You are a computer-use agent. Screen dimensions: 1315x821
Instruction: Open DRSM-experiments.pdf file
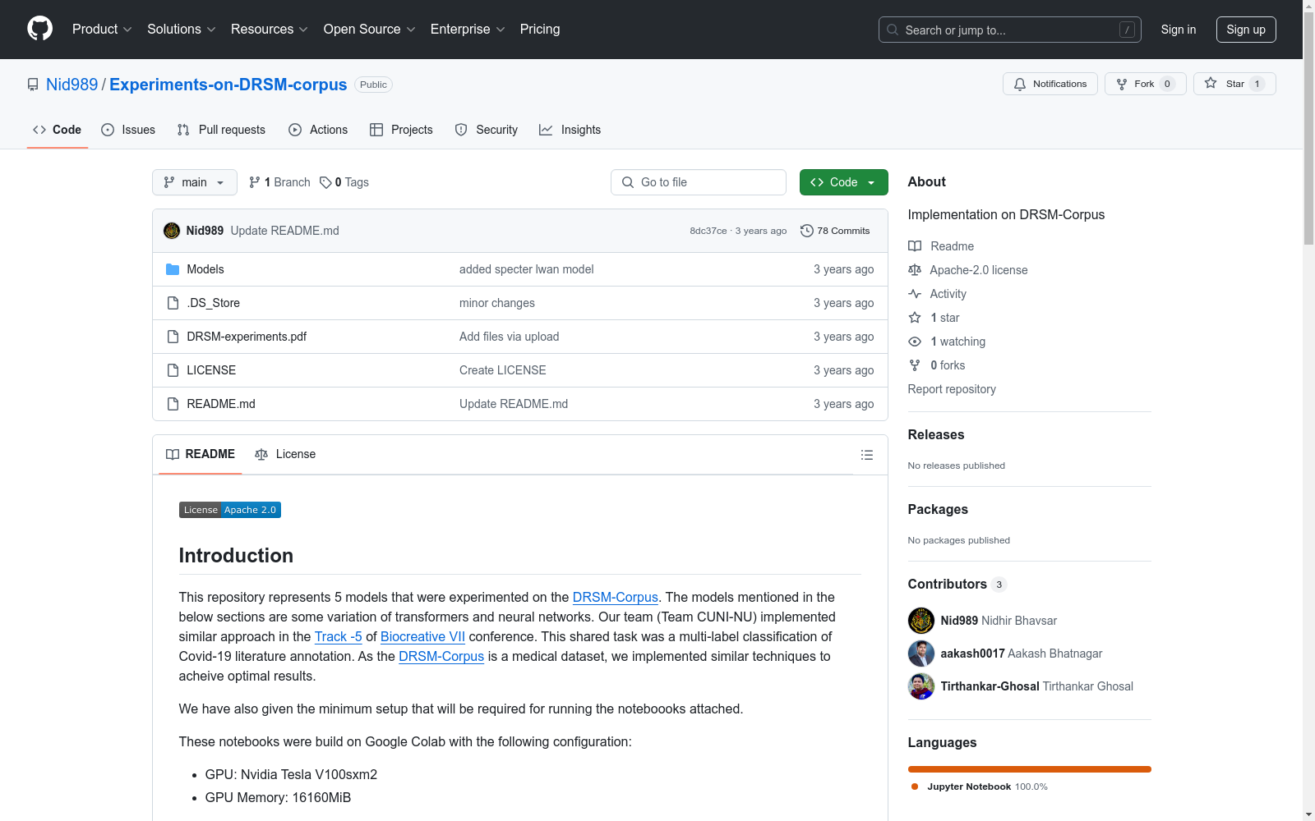point(247,337)
